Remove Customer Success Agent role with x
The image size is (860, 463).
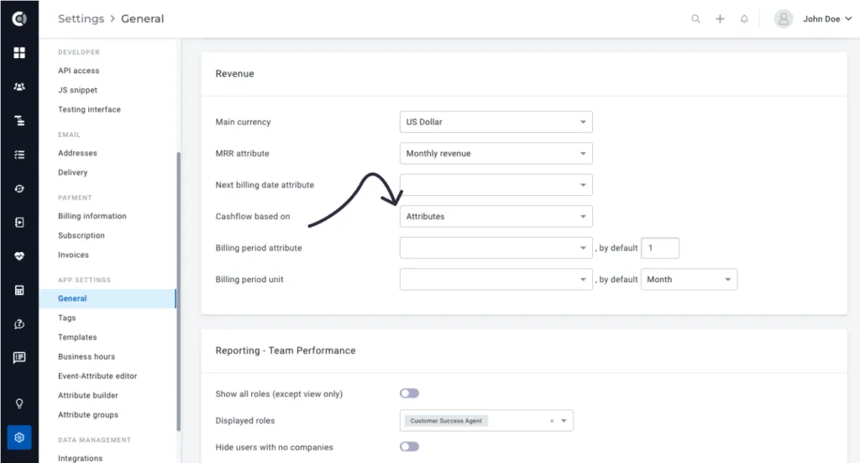point(552,421)
